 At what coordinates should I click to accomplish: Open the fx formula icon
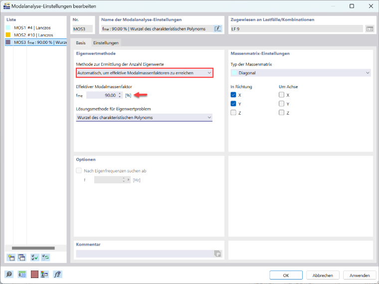point(57,275)
